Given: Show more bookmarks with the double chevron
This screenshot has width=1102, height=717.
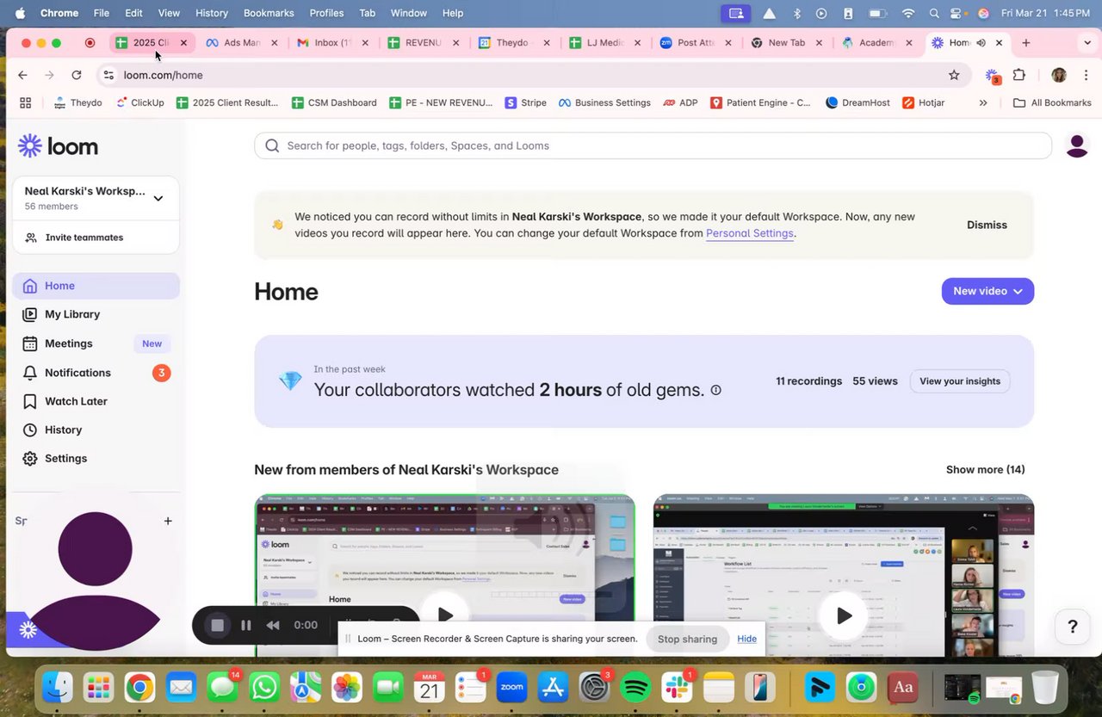Looking at the screenshot, I should click(x=983, y=102).
